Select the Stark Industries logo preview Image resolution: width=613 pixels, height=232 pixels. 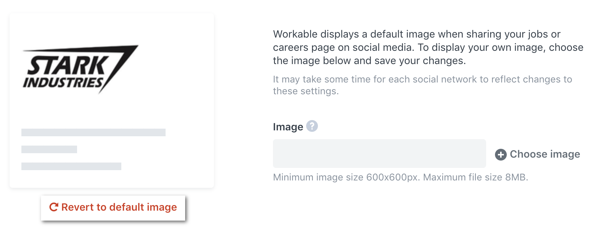click(81, 69)
